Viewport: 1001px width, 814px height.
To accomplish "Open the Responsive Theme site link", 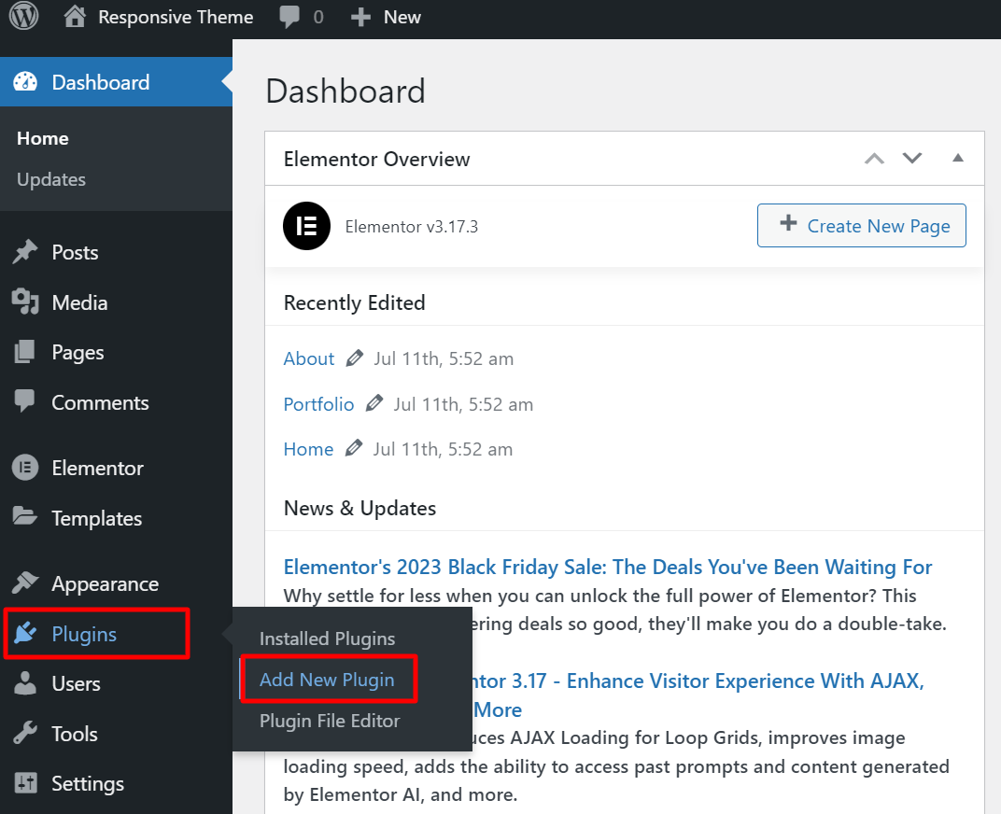I will tap(176, 17).
